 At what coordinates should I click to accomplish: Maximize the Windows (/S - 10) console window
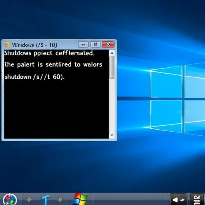click(x=95, y=44)
